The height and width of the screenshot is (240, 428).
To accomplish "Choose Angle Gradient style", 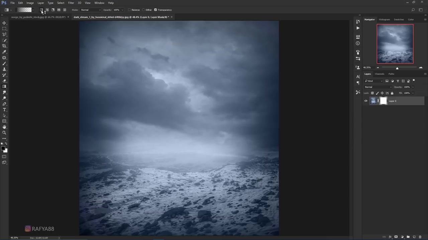I will click(x=53, y=10).
